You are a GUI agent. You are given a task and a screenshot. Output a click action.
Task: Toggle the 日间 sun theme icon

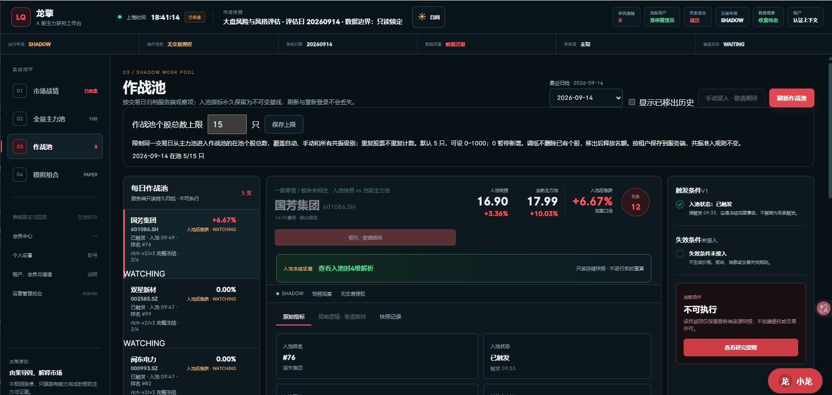(x=422, y=17)
